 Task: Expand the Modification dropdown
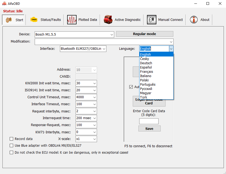(171, 42)
